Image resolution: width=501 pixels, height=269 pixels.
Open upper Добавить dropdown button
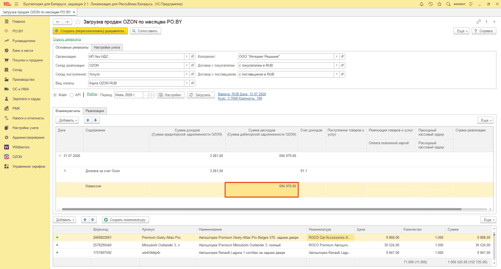click(67, 120)
